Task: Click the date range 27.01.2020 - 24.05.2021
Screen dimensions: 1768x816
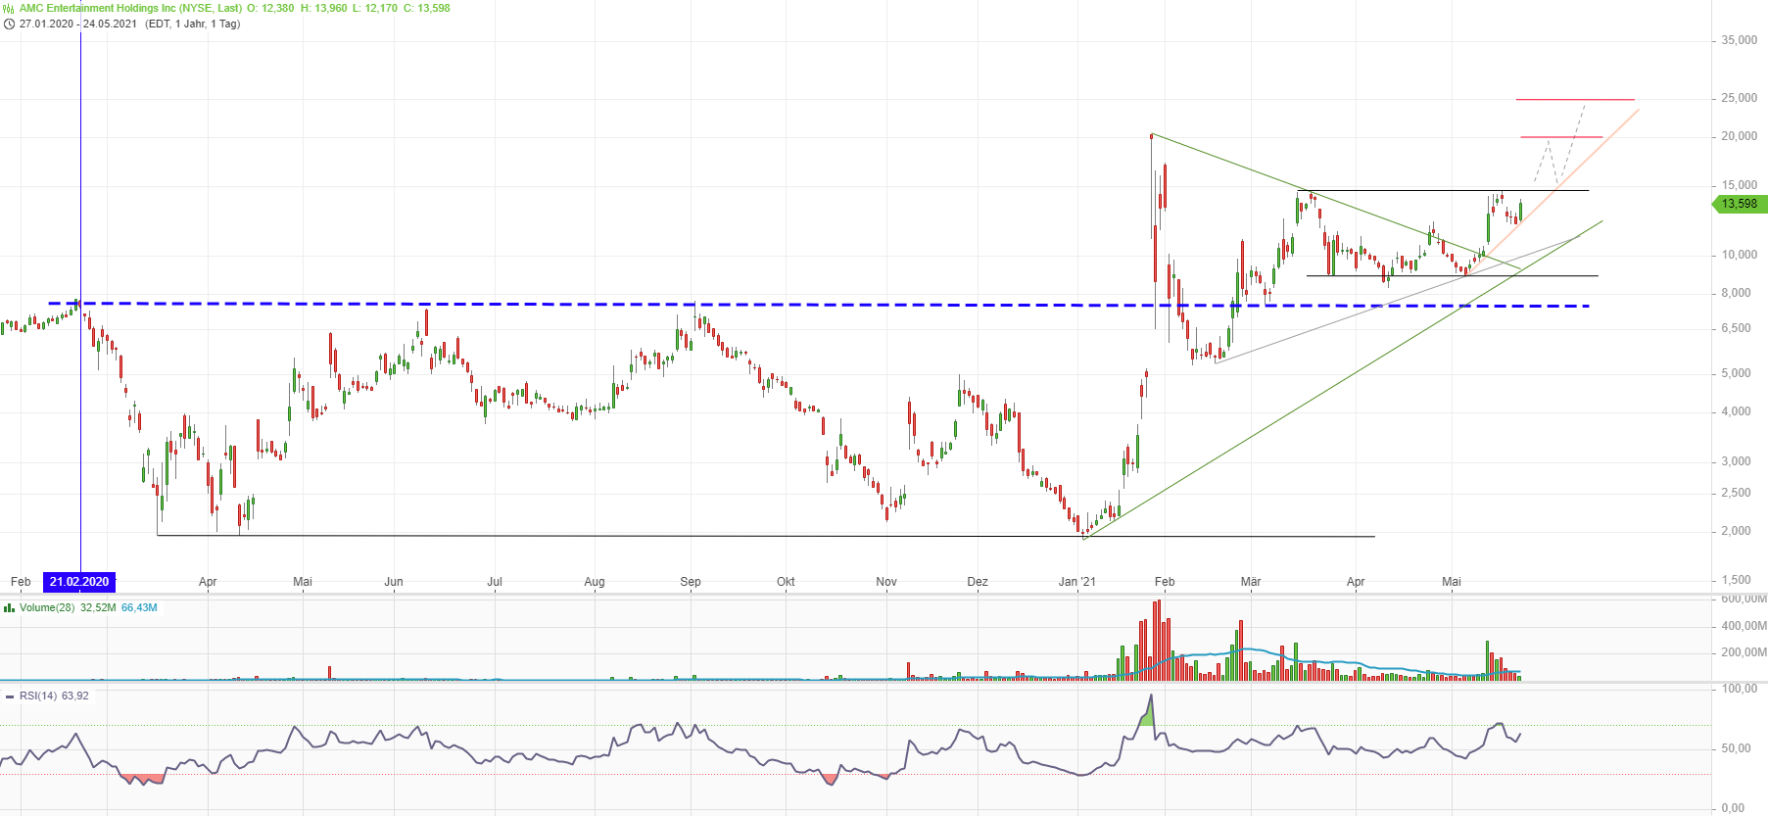Action: pos(78,24)
